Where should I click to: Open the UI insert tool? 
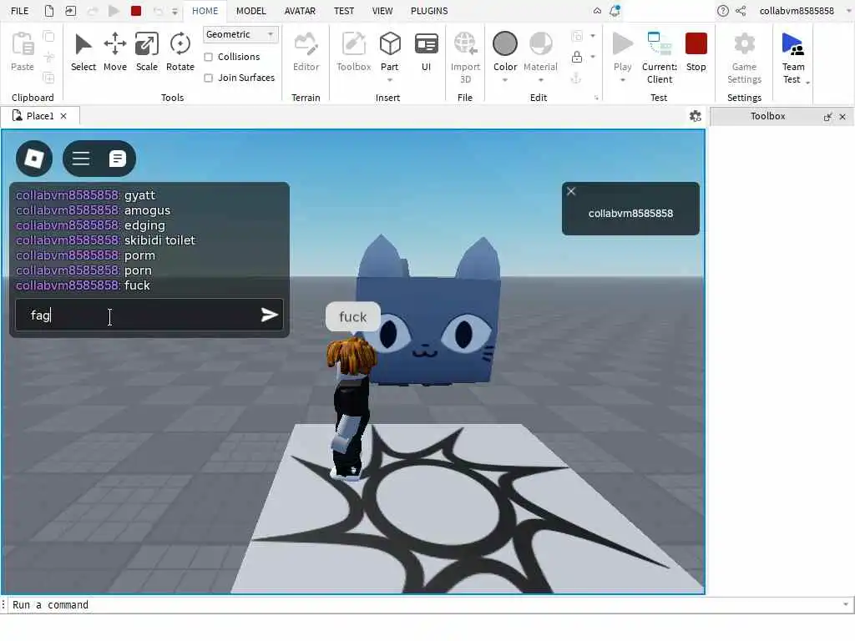(427, 53)
